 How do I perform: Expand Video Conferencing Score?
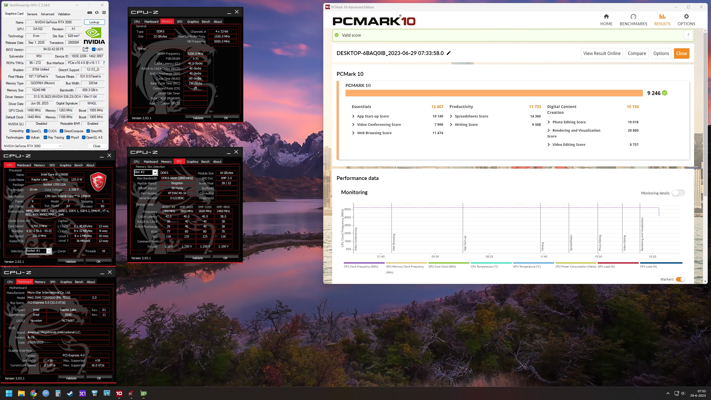click(353, 125)
